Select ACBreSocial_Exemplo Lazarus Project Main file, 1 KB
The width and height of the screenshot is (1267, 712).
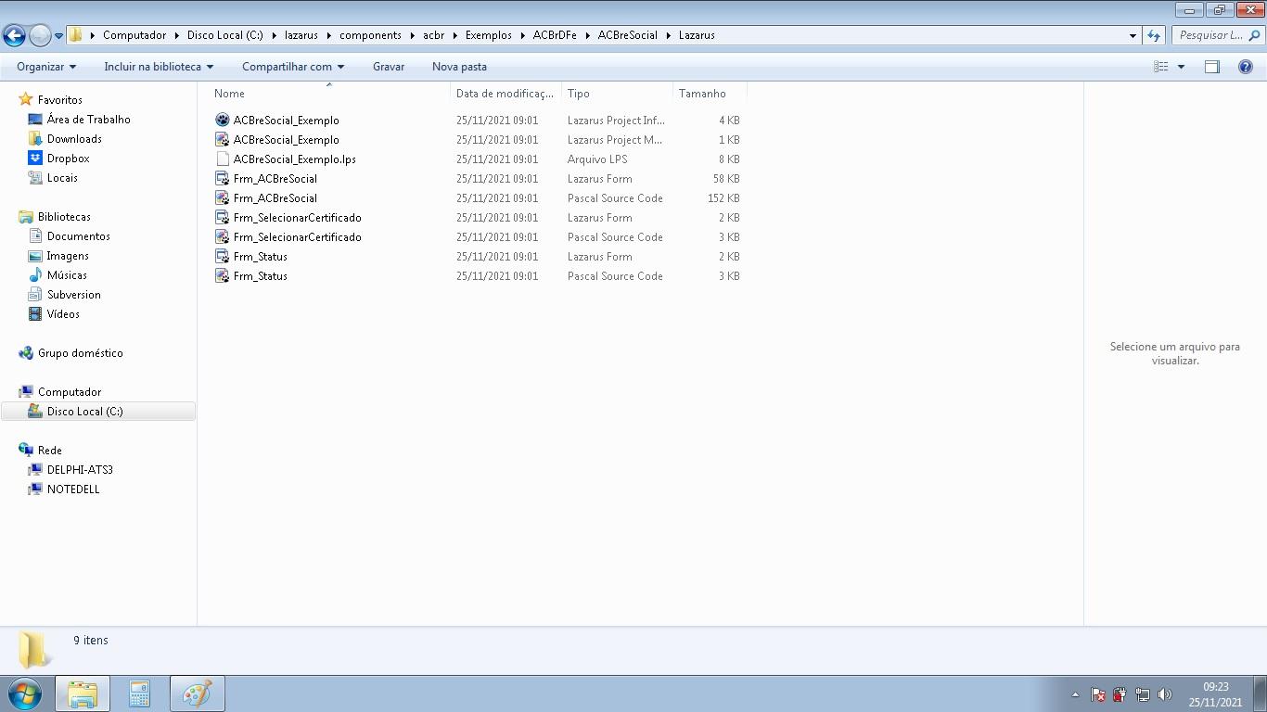coord(477,140)
